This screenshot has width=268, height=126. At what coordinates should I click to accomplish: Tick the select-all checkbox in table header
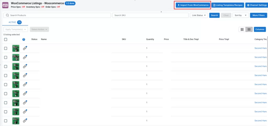6,39
